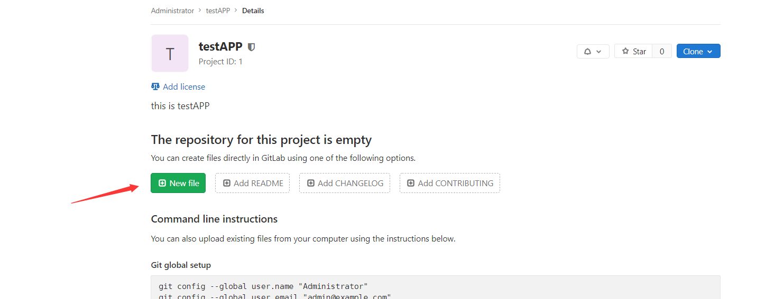The image size is (784, 299).
Task: Select the Details breadcrumb item
Action: click(x=253, y=11)
